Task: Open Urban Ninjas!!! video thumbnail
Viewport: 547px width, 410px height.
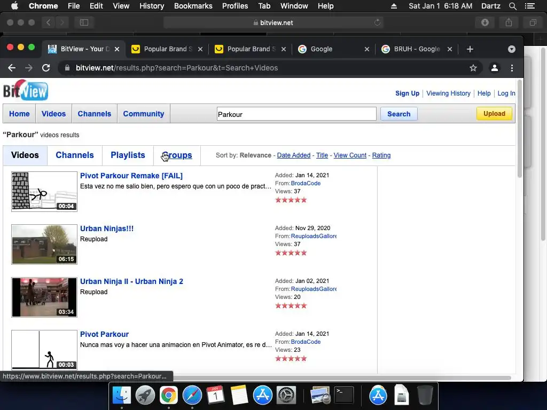Action: point(44,245)
